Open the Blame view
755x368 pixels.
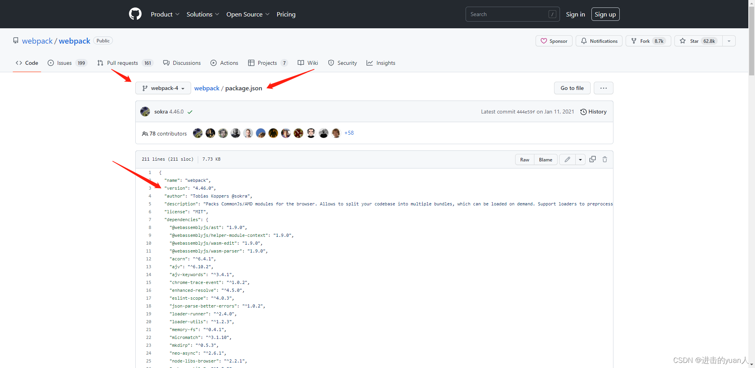tap(545, 159)
